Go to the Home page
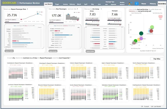167x109 pixels. click(x=144, y=4)
